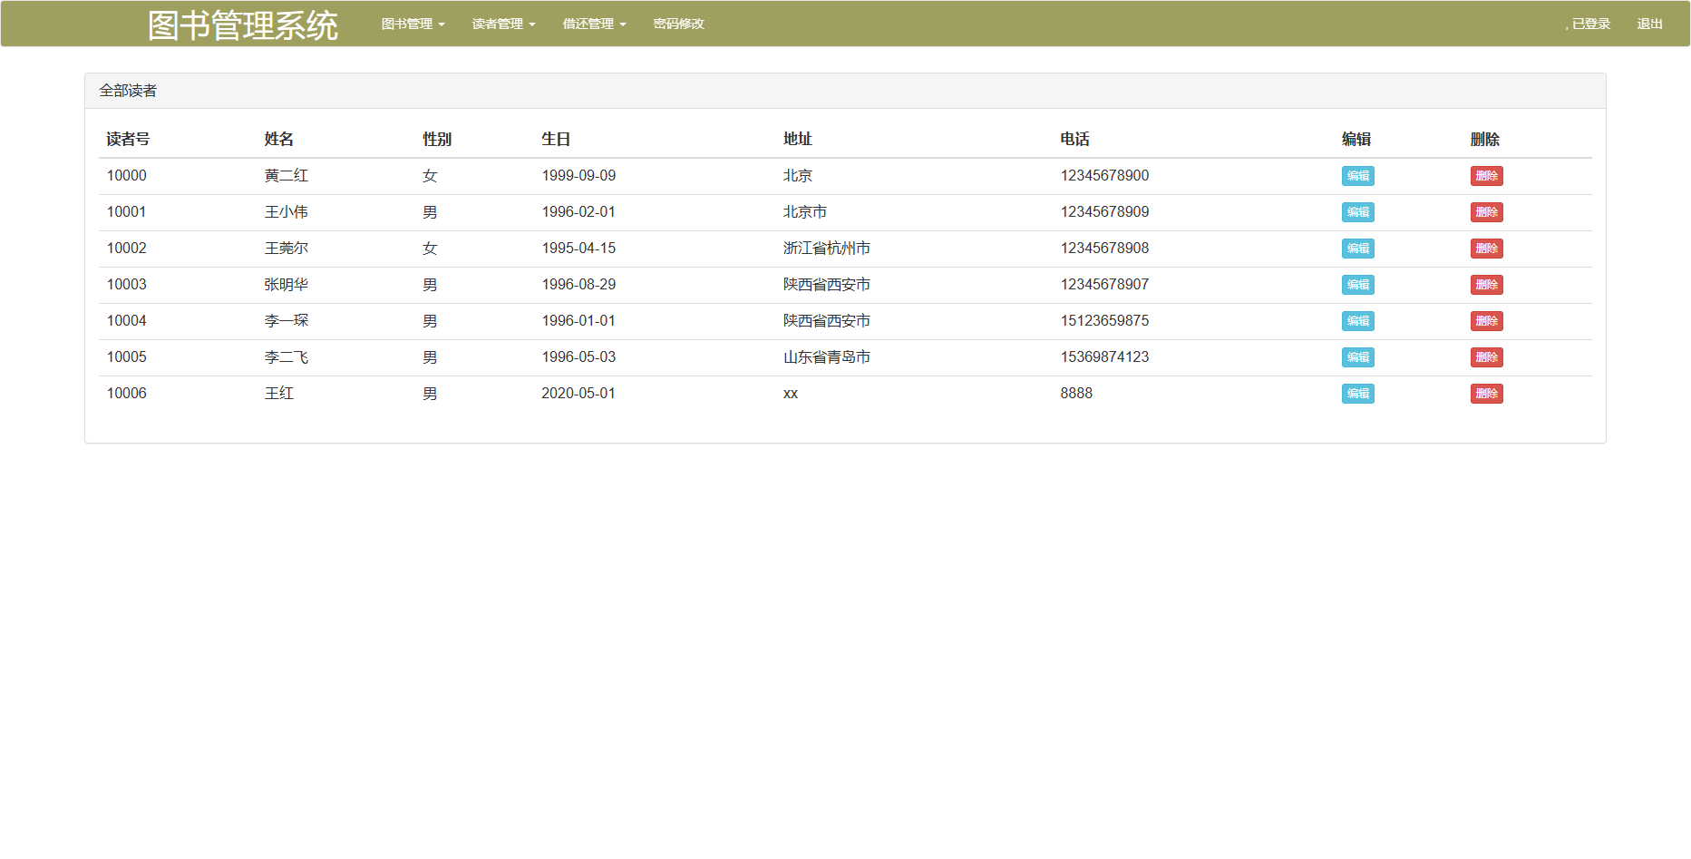Delete reader 10004 李一琛
The image size is (1691, 859).
(1486, 321)
